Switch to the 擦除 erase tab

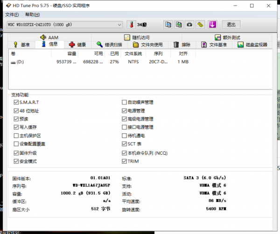coord(182,45)
